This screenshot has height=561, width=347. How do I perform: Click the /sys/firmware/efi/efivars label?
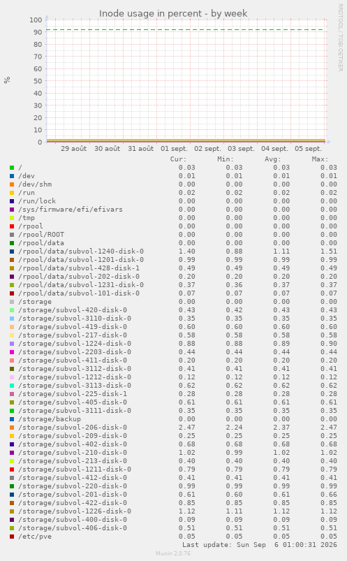(x=71, y=210)
